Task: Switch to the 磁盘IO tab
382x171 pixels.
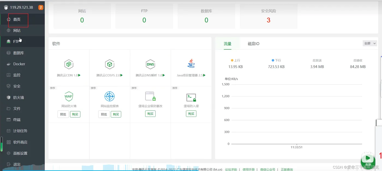Action: coord(253,43)
